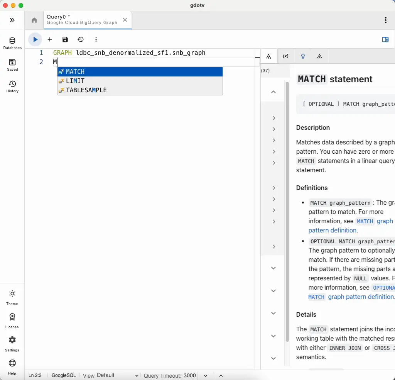Image resolution: width=395 pixels, height=380 pixels.
Task: Expand the Query Timeout dropdown chevron
Action: point(205,375)
